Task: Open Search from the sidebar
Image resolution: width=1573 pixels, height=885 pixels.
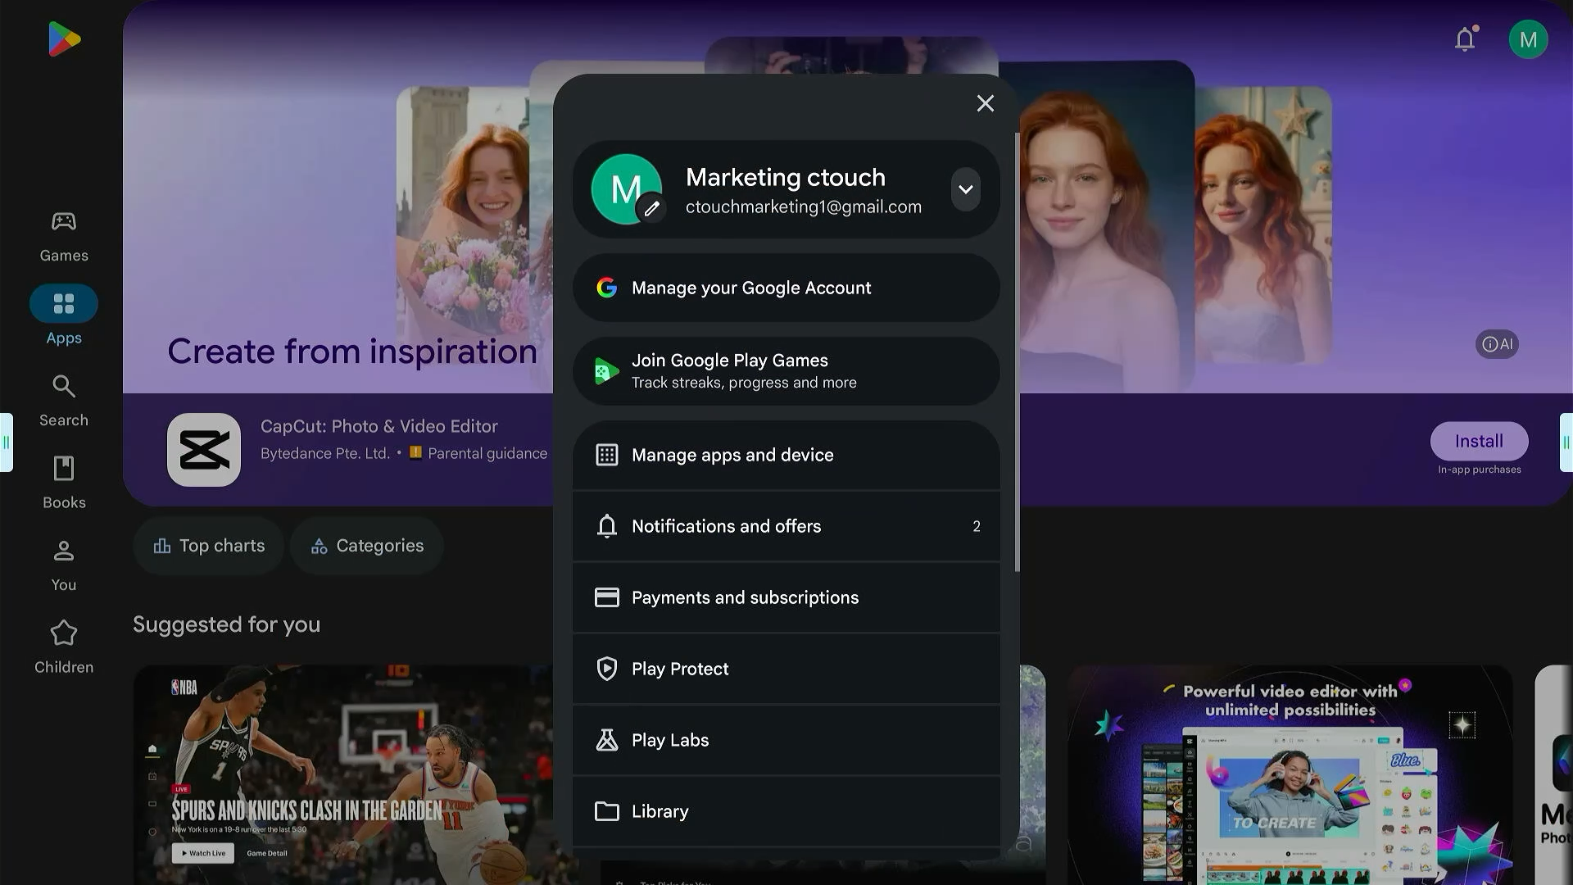Action: [x=64, y=402]
